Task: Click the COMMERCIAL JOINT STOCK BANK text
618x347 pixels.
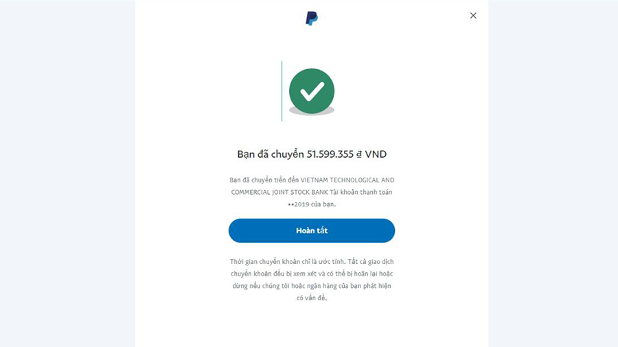Action: (x=279, y=193)
